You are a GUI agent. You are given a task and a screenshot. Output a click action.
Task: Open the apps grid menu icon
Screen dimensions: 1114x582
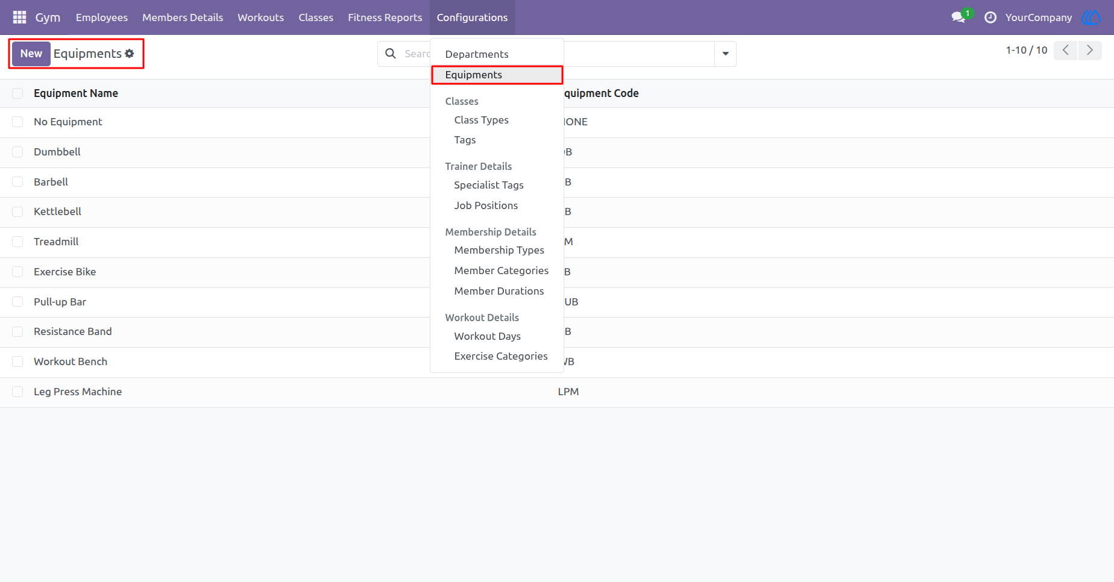coord(19,17)
